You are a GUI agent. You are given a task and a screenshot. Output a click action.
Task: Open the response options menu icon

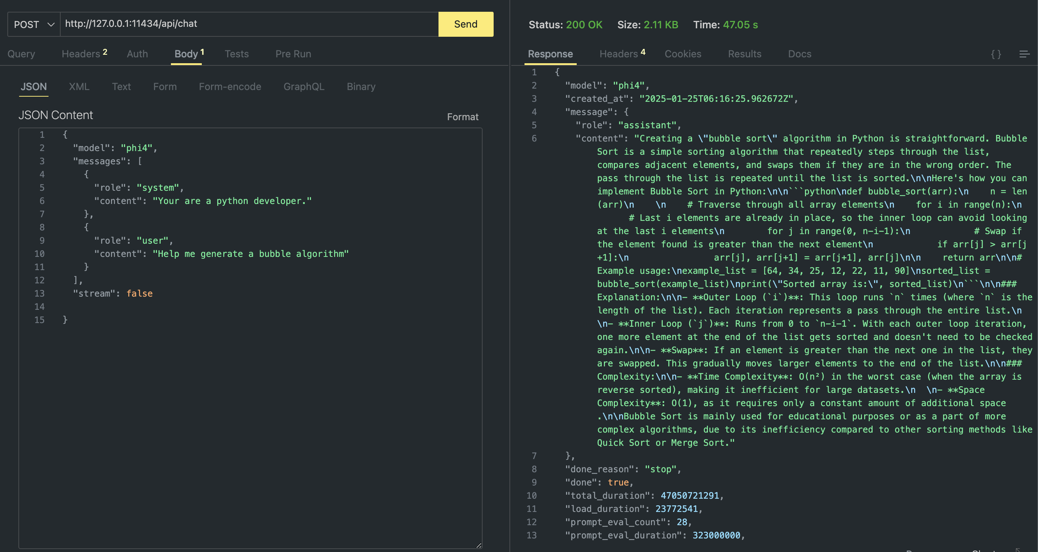1024,54
